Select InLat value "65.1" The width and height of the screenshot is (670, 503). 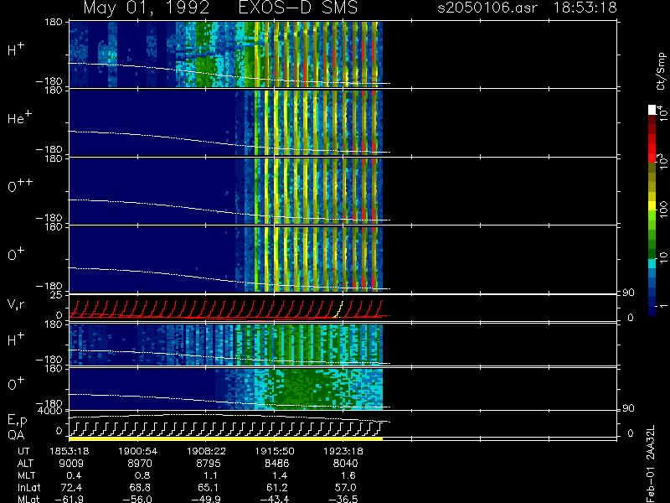208,487
